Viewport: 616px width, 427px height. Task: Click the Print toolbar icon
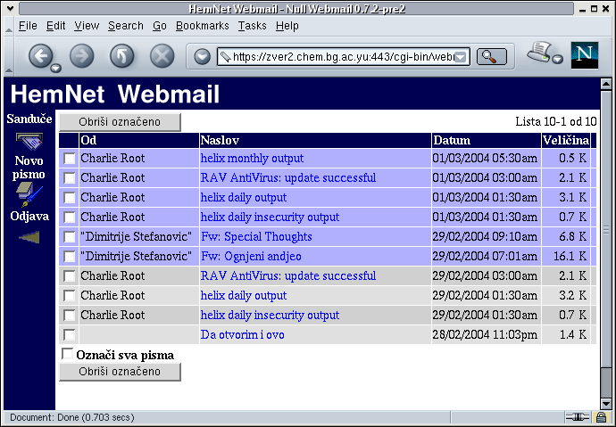pos(539,53)
